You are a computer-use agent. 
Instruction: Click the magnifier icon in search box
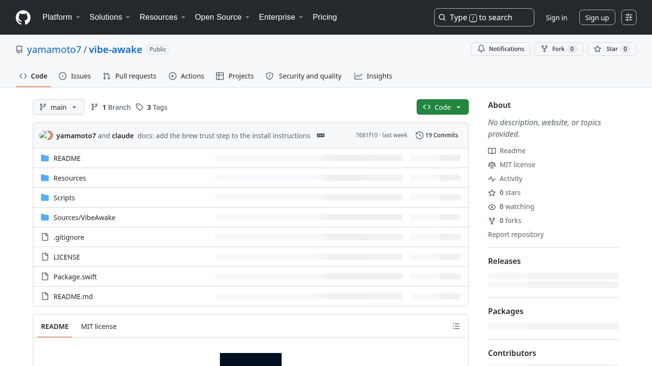click(442, 17)
